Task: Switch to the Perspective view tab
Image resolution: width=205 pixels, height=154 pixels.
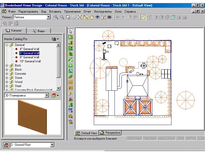Action: (110, 133)
